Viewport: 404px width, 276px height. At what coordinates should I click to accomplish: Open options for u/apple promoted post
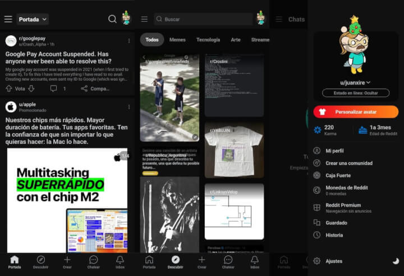point(129,107)
